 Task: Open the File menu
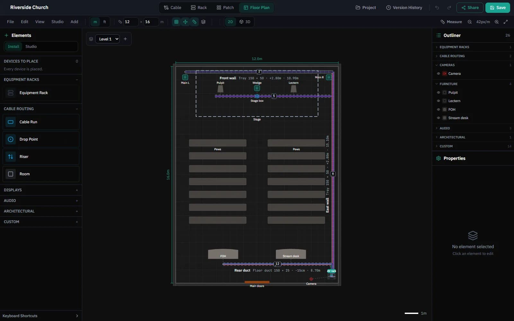[x=11, y=22]
